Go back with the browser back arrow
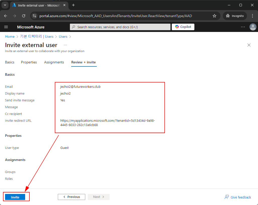The height and width of the screenshot is (205, 258). (6, 16)
